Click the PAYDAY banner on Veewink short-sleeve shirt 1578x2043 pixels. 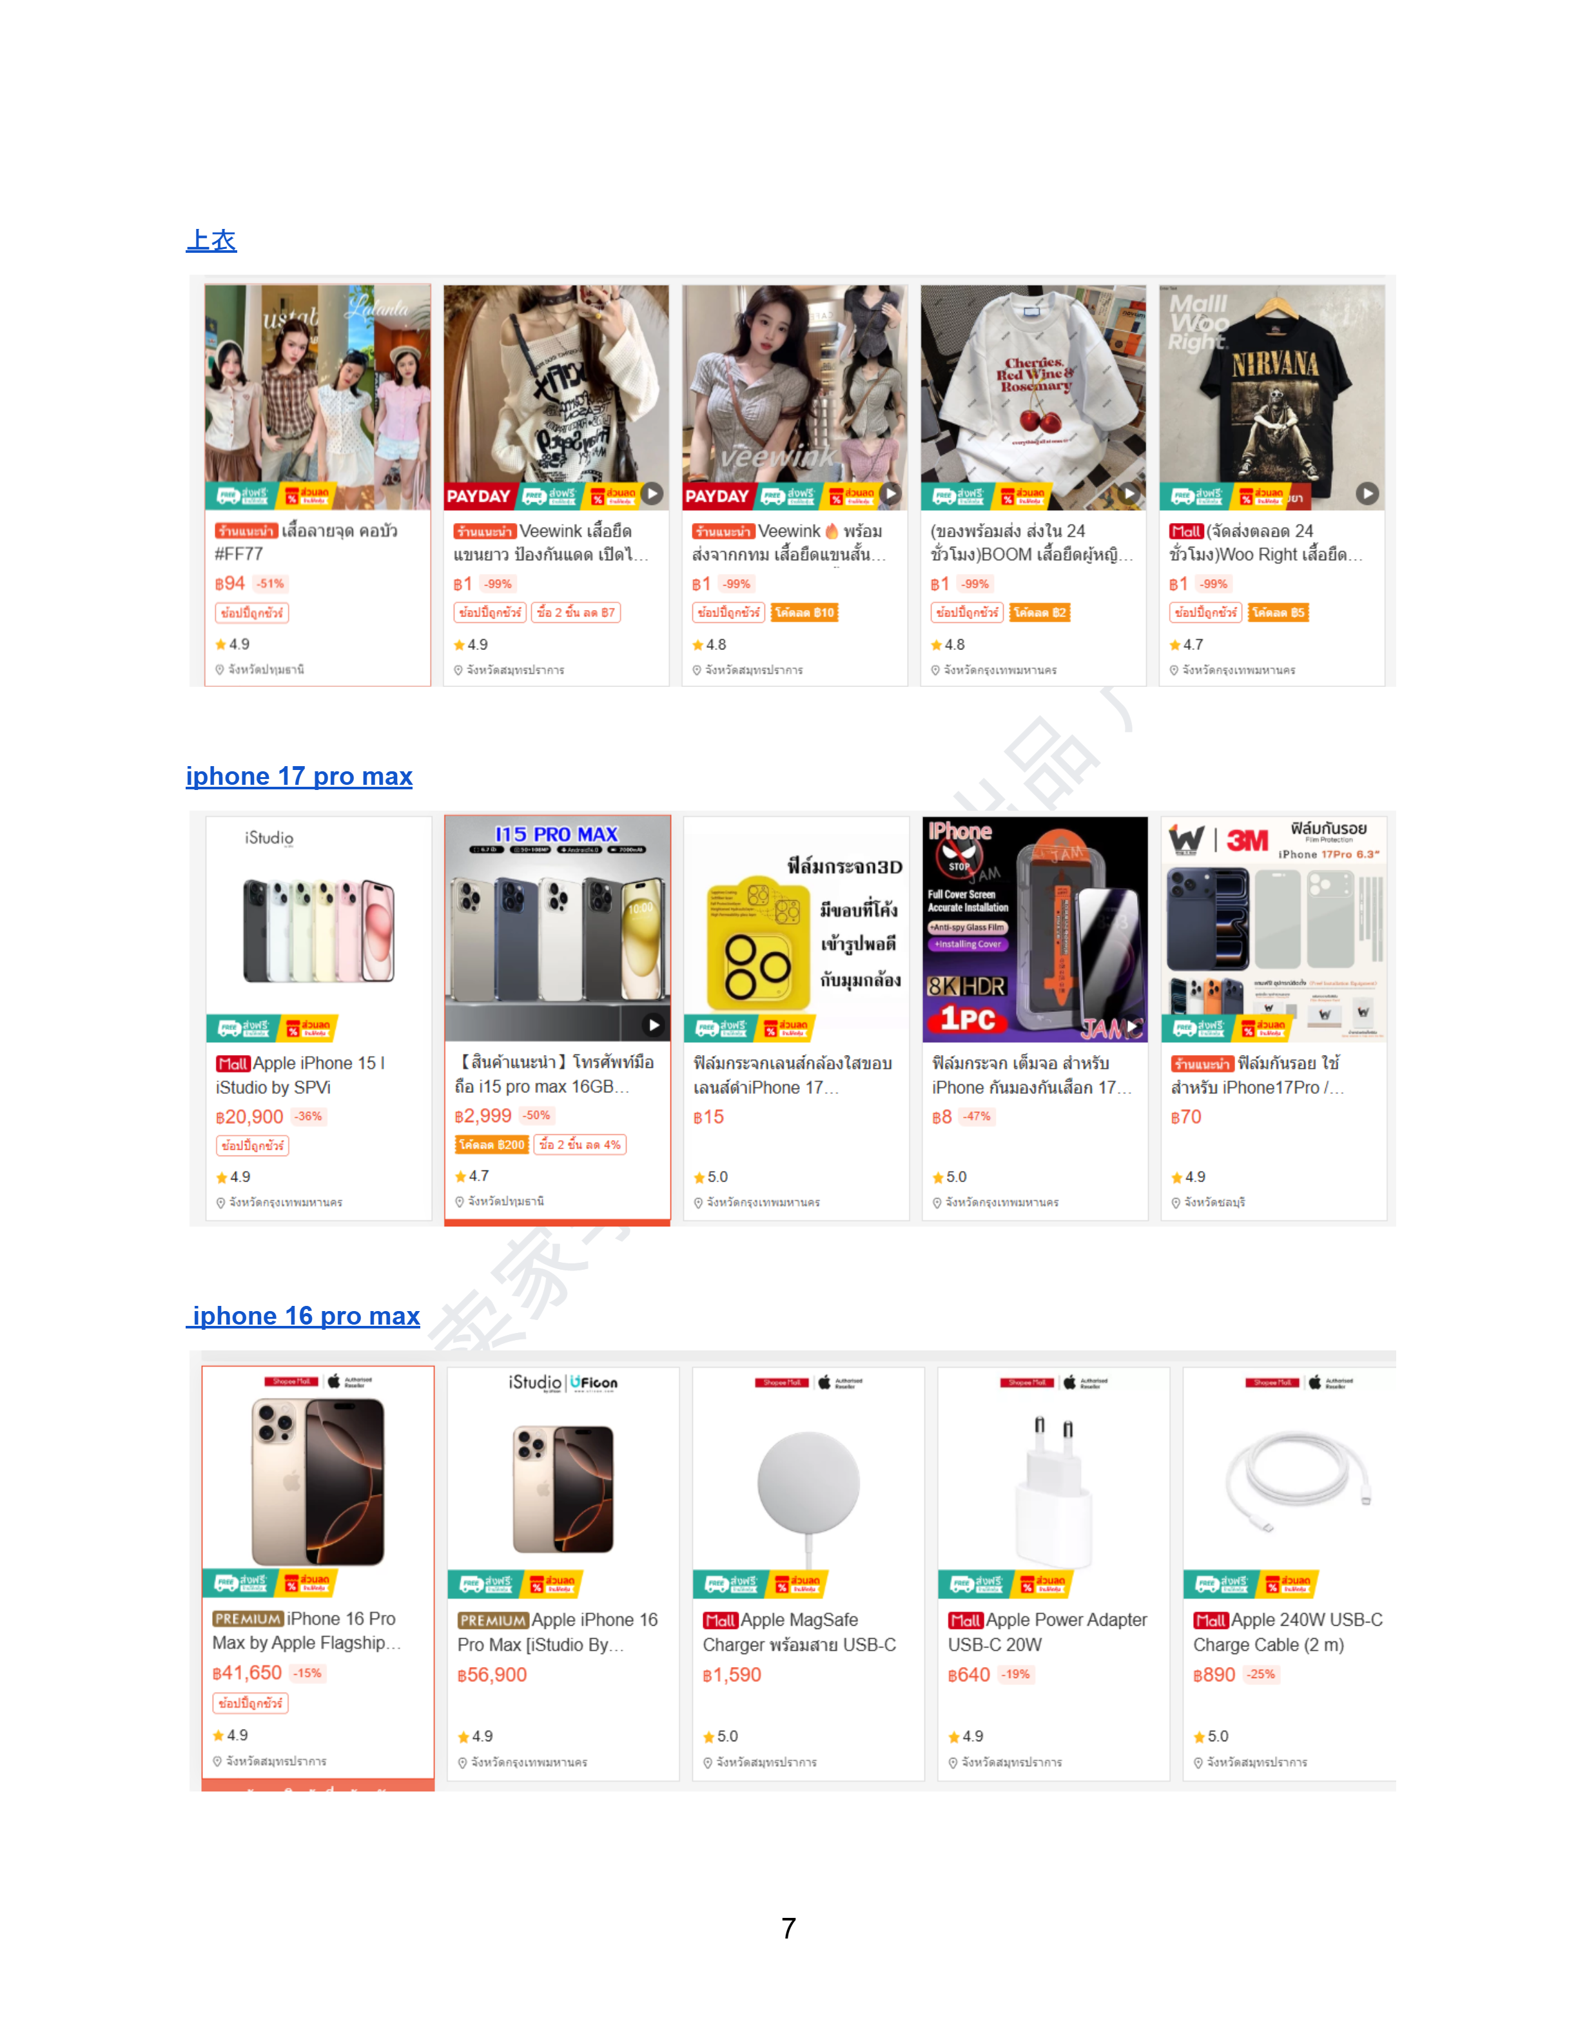point(717,496)
